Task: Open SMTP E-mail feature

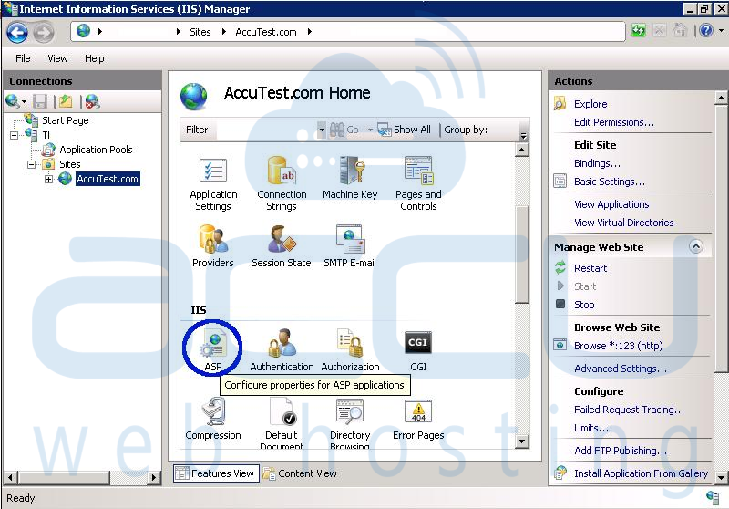Action: pos(350,246)
